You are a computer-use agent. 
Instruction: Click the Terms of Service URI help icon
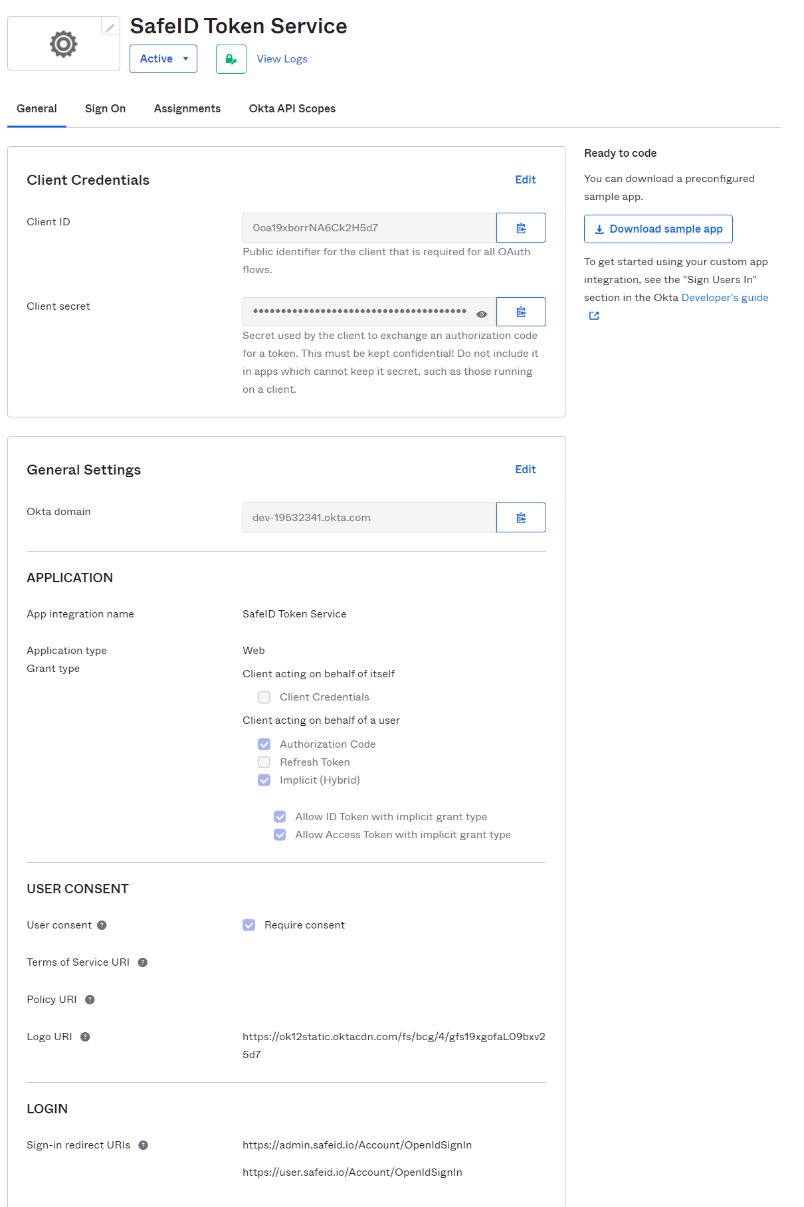coord(142,962)
